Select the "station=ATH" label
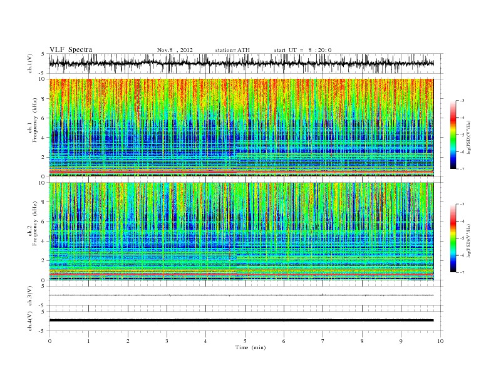 pyautogui.click(x=232, y=50)
